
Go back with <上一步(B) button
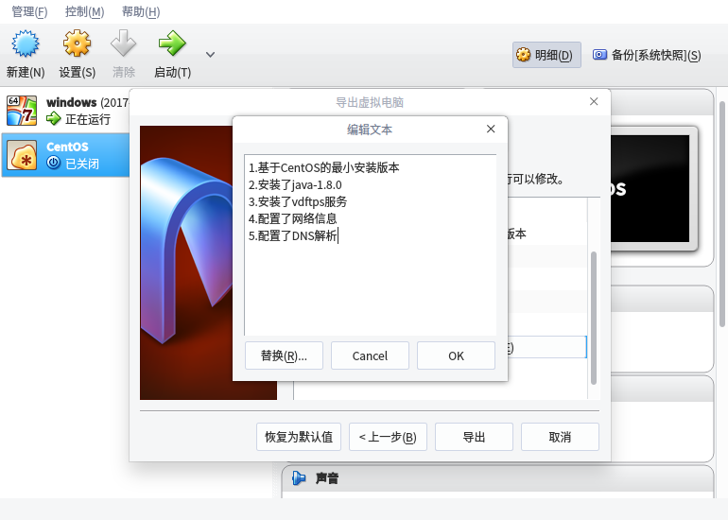(x=388, y=437)
